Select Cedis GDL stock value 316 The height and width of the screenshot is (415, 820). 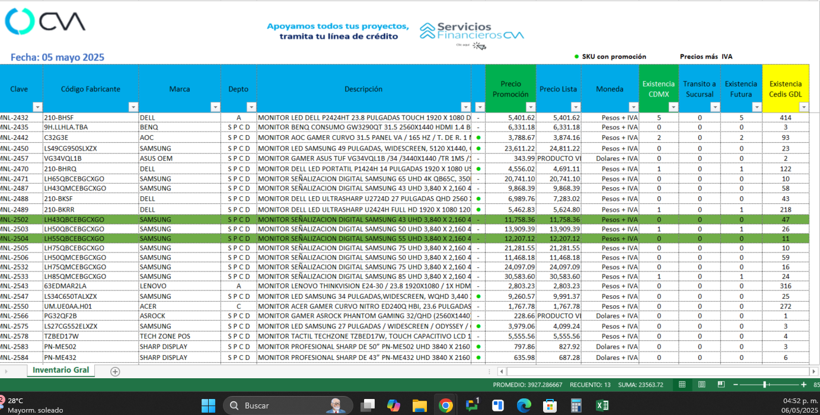point(786,286)
